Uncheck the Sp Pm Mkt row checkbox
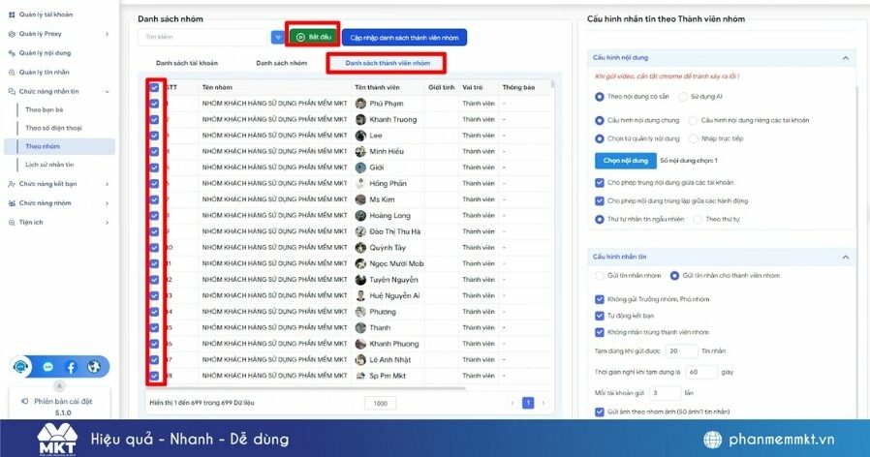Screen dimensions: 870x457 pos(154,376)
